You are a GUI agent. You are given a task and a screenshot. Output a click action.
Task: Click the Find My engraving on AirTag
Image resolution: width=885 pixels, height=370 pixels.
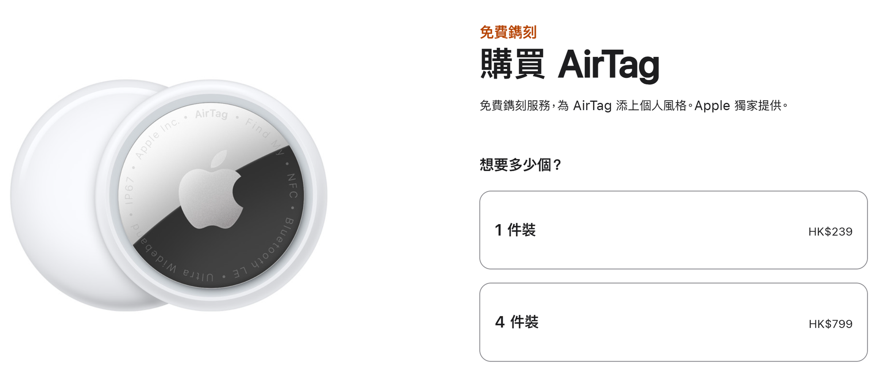tap(265, 136)
